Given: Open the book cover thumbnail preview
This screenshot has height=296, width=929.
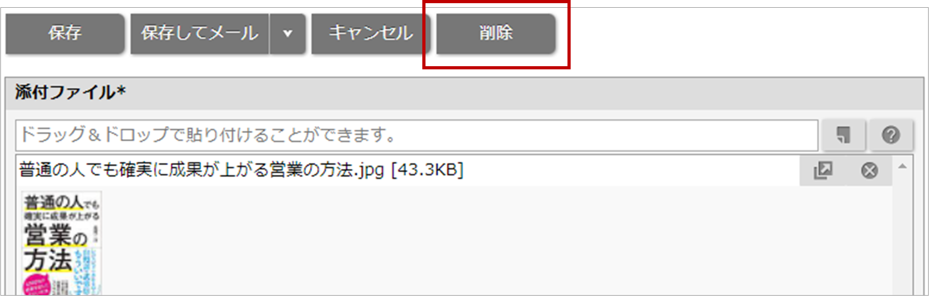Looking at the screenshot, I should (62, 243).
